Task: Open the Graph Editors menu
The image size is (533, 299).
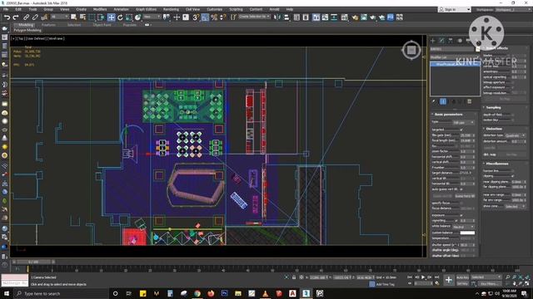Action: click(x=146, y=9)
